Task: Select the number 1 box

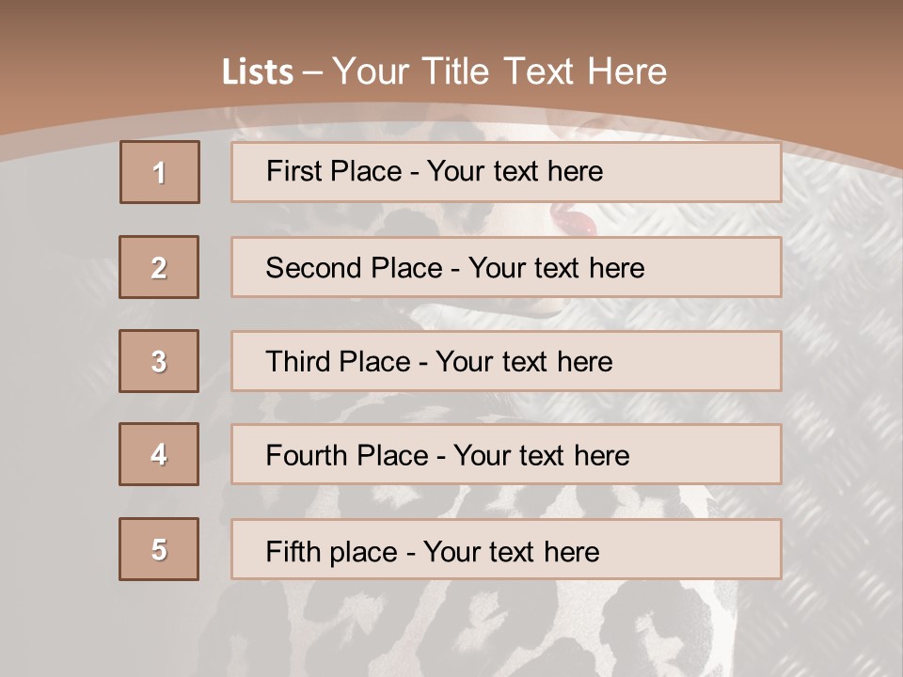Action: (x=160, y=172)
